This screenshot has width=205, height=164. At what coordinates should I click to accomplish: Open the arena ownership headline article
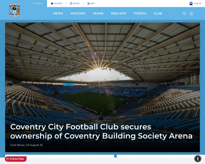(101, 131)
